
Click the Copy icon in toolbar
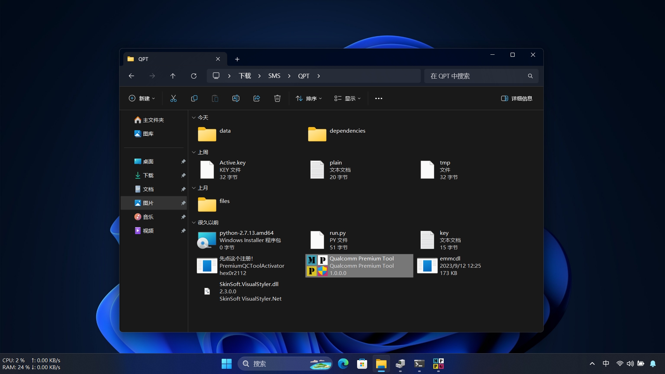click(x=194, y=99)
